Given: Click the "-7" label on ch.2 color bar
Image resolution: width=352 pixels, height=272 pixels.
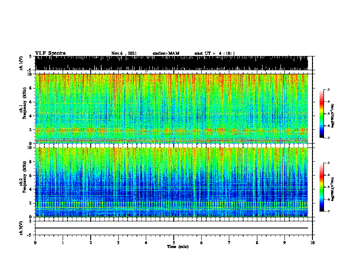Looking at the screenshot, I should point(328,211).
